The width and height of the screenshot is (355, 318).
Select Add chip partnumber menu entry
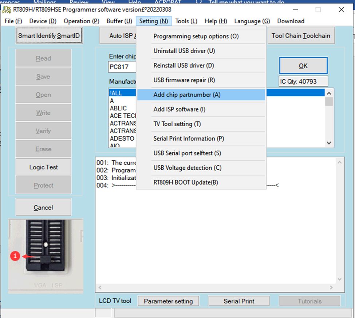(x=187, y=95)
